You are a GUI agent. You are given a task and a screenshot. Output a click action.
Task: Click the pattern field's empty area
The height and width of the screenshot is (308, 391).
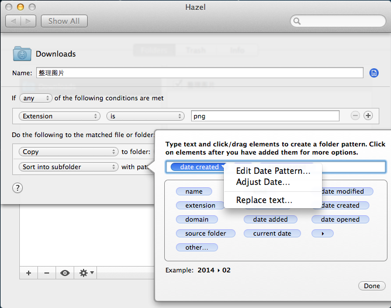[354, 167]
